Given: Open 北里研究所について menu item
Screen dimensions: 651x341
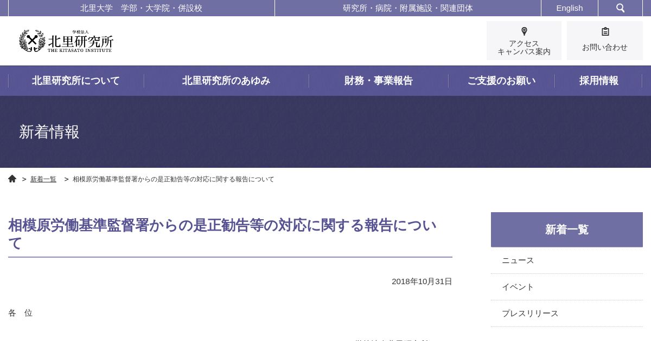Looking at the screenshot, I should click(76, 81).
